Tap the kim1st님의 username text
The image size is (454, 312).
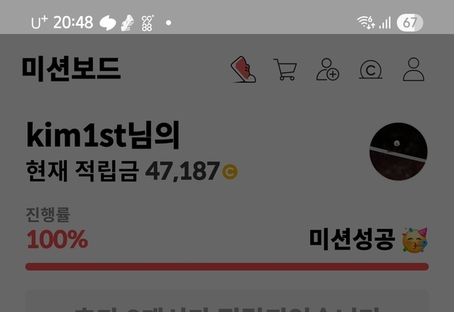click(x=103, y=135)
